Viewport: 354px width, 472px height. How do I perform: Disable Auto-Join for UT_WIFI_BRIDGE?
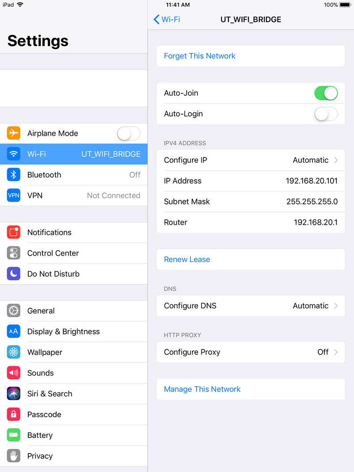tap(326, 93)
